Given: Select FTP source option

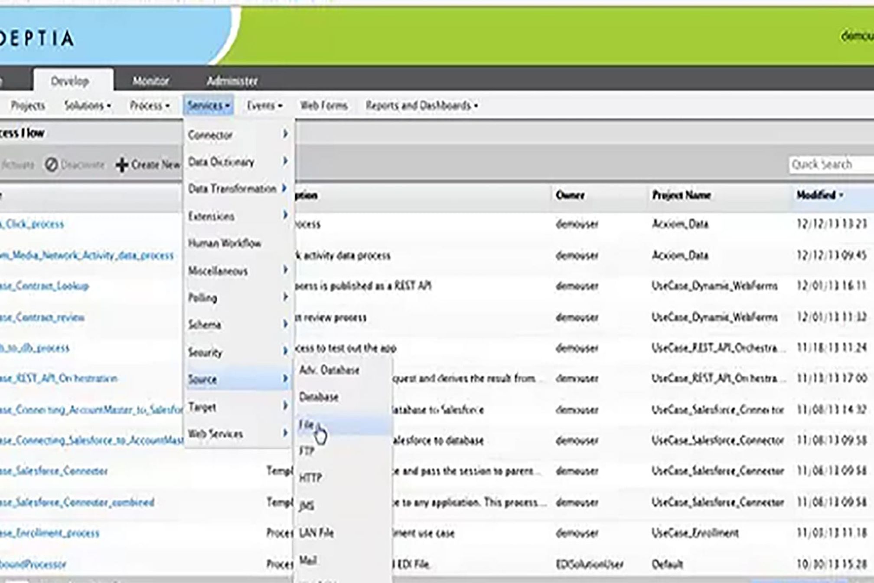Looking at the screenshot, I should (307, 451).
